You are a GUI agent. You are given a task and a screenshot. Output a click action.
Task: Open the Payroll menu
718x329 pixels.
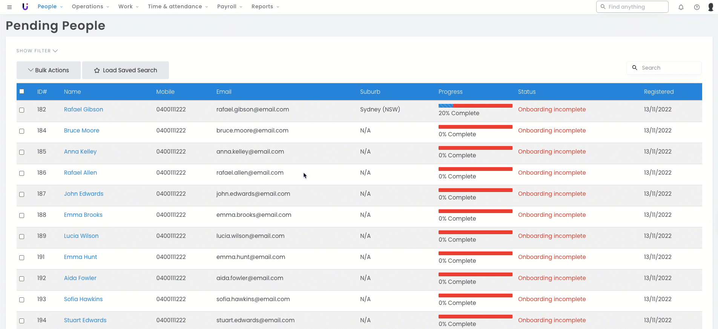[230, 7]
